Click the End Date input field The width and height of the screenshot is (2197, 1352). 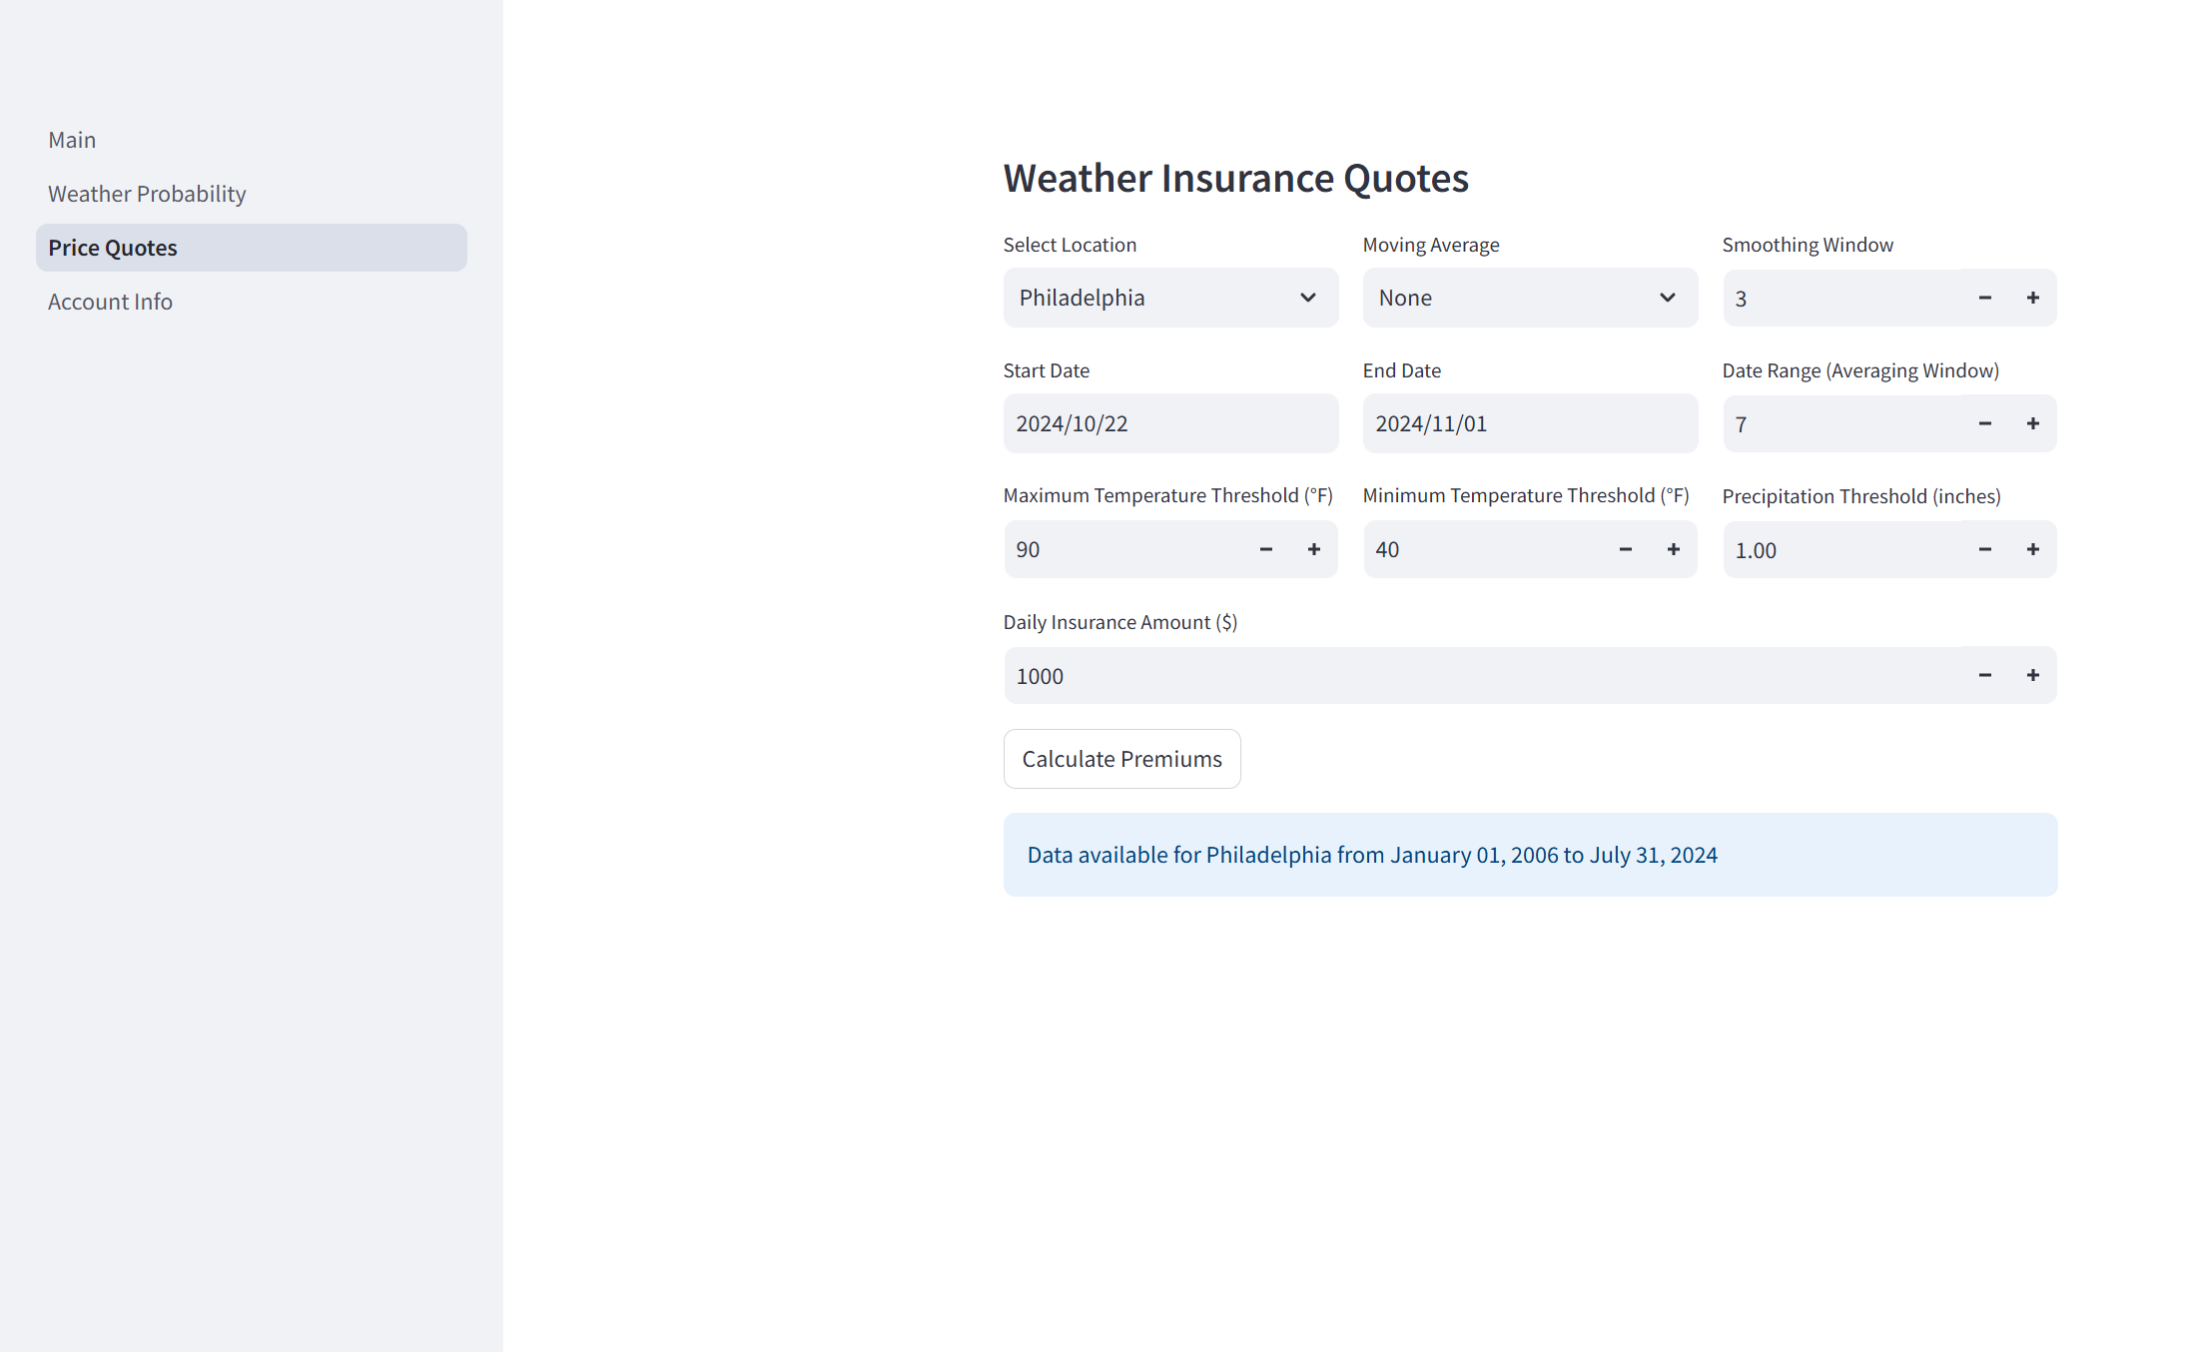[1529, 423]
